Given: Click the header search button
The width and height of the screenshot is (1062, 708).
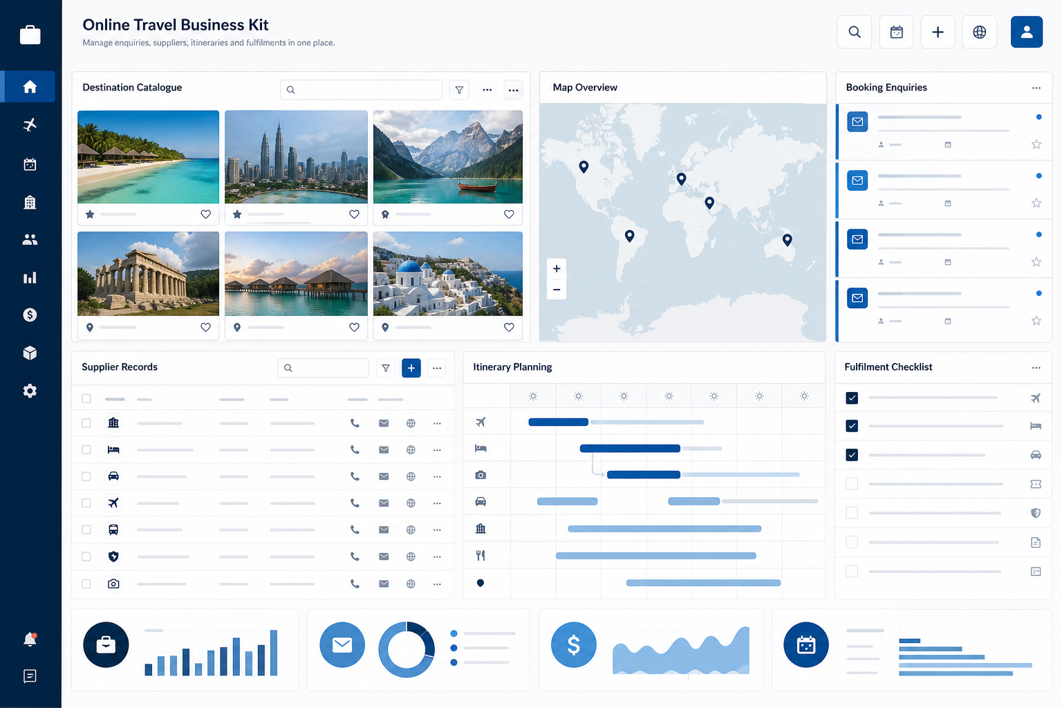Looking at the screenshot, I should (x=855, y=32).
